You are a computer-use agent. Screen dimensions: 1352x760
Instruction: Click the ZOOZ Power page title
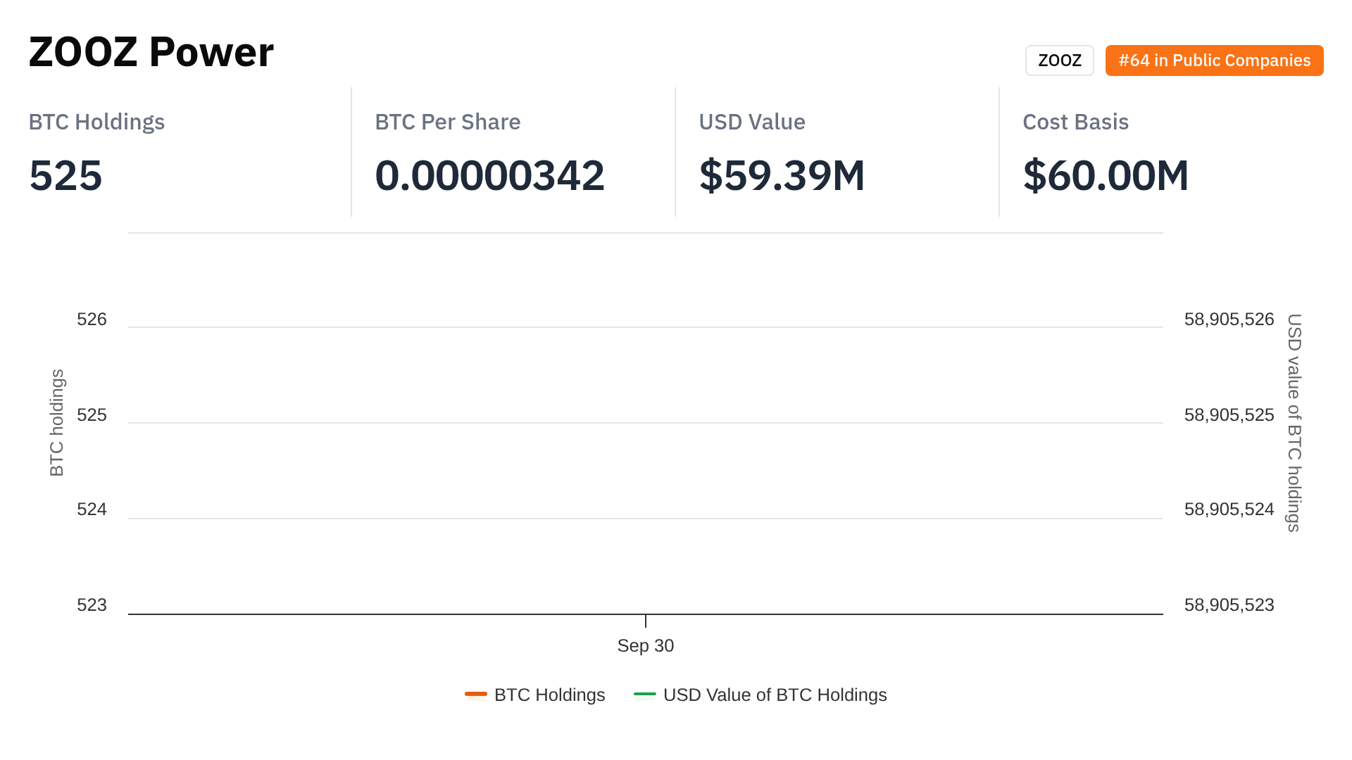151,52
